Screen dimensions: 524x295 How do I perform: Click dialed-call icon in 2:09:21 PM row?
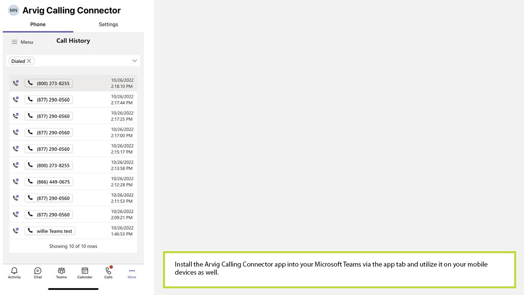click(16, 215)
